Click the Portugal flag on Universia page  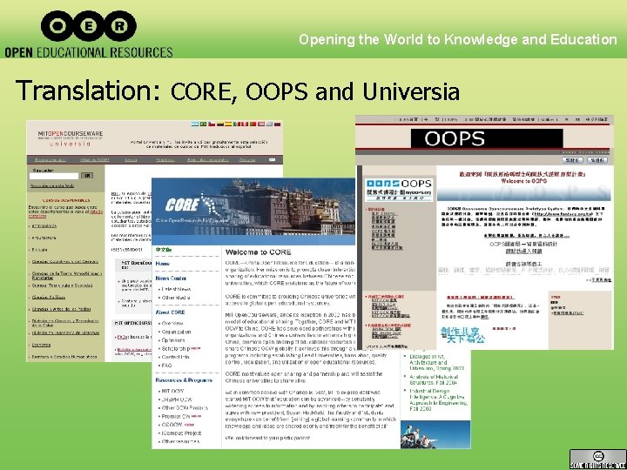(x=253, y=124)
